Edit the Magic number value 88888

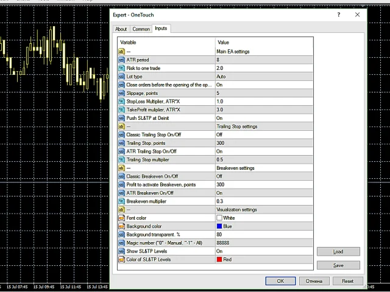[x=264, y=243]
